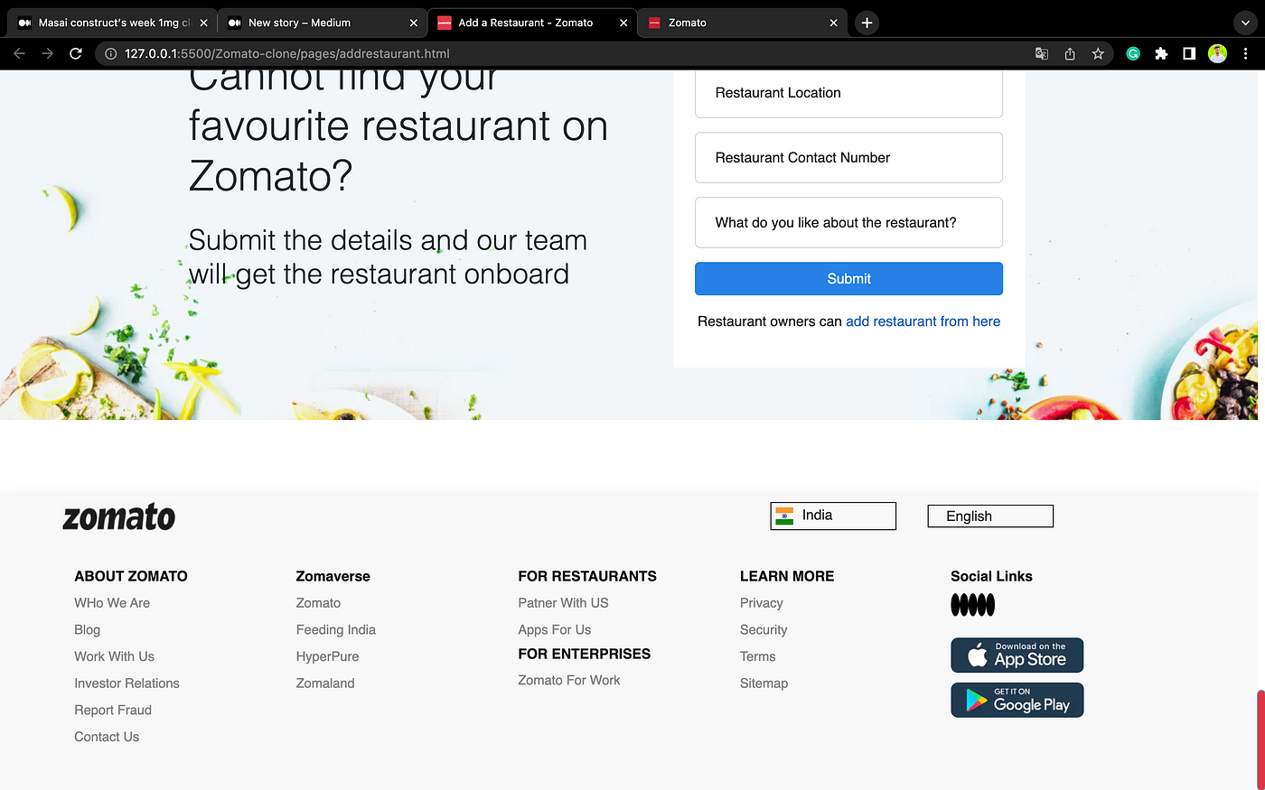Click the Social Links heading

tap(991, 576)
